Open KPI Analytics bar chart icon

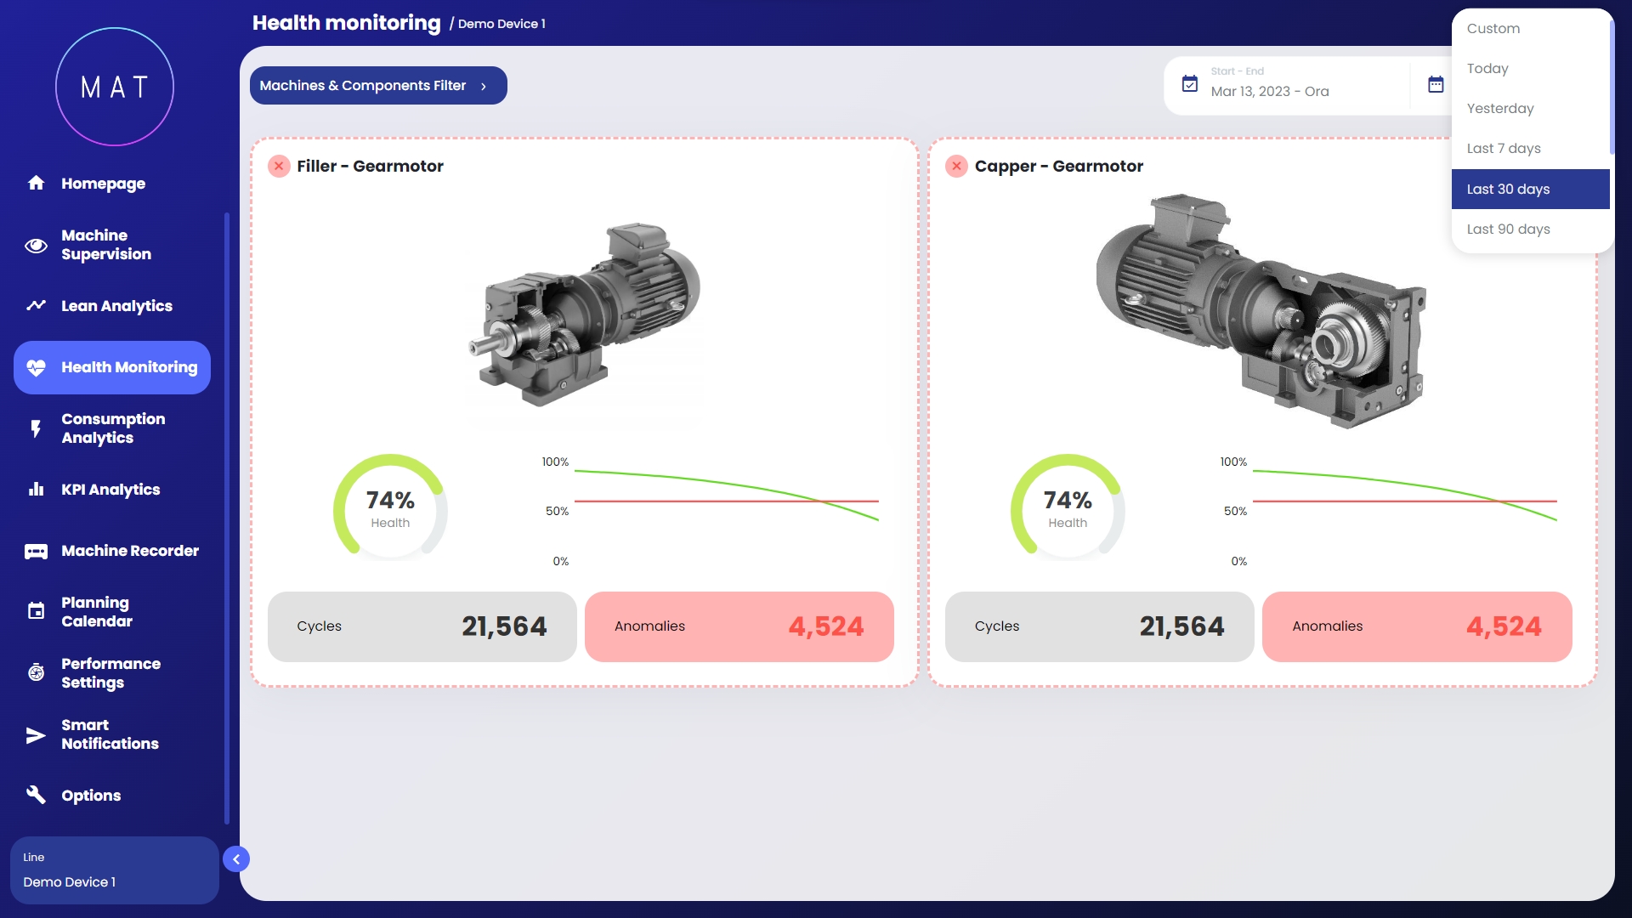pyautogui.click(x=36, y=490)
